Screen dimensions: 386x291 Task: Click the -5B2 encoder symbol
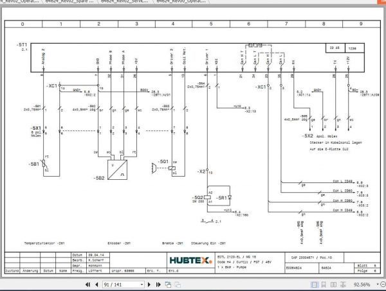pyautogui.click(x=117, y=170)
